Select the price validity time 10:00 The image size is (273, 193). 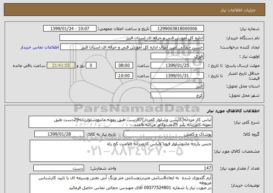[x=124, y=76]
